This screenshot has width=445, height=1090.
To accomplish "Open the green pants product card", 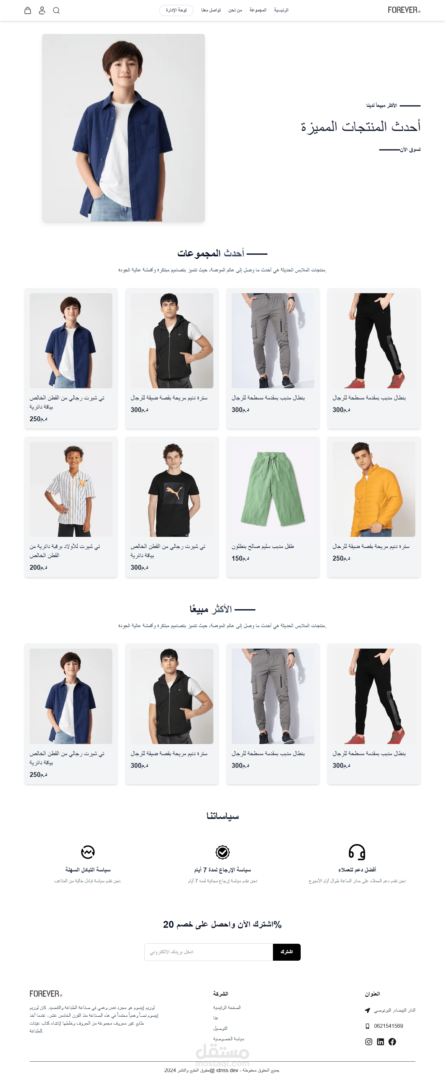I will (x=273, y=507).
